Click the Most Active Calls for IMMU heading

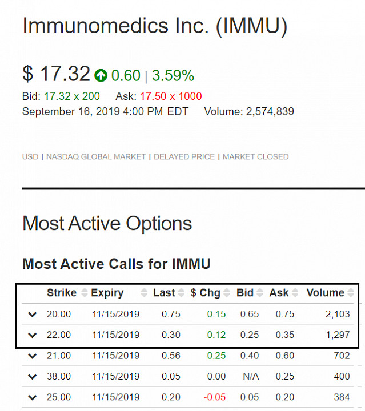pyautogui.click(x=117, y=264)
